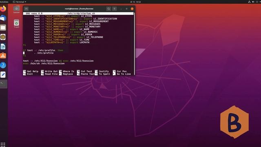Screen dimensions: 261x147
Task: Click the 'Cur Pos' shortcut label
Action: 122,71
